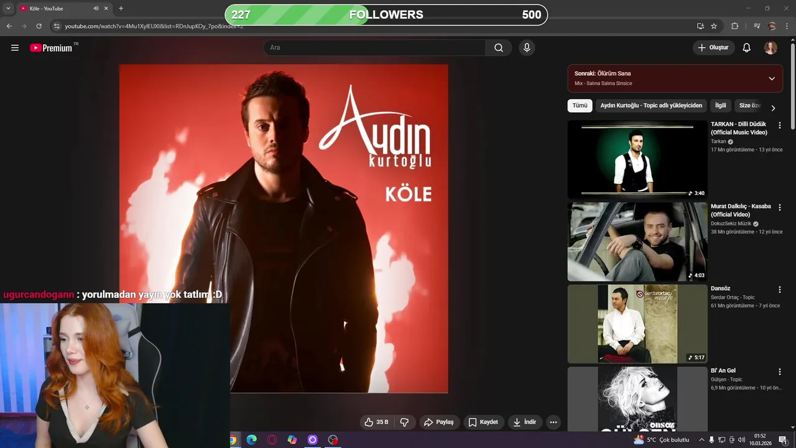Screen dimensions: 796x448
Task: Start voice search with the microphone
Action: click(x=527, y=48)
